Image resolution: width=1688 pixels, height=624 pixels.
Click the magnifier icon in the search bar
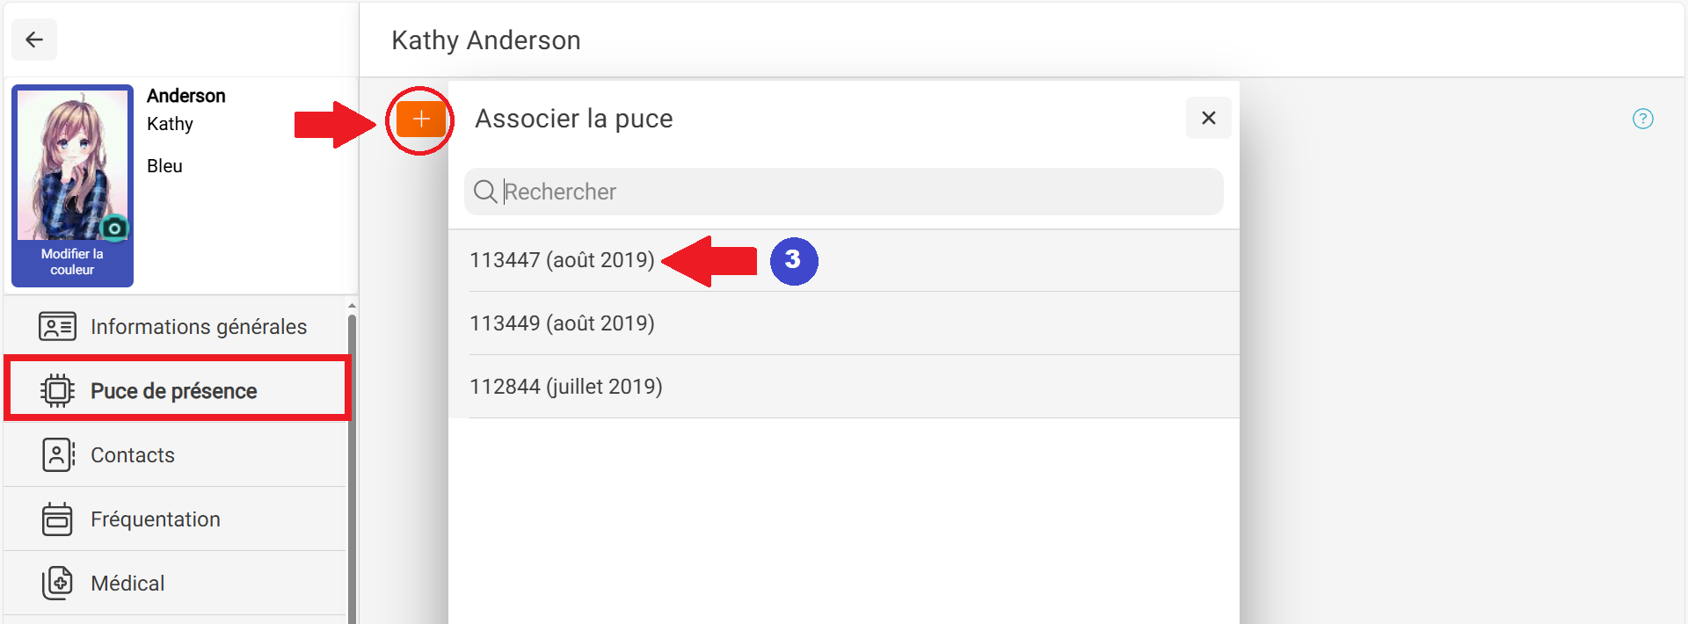tap(485, 192)
